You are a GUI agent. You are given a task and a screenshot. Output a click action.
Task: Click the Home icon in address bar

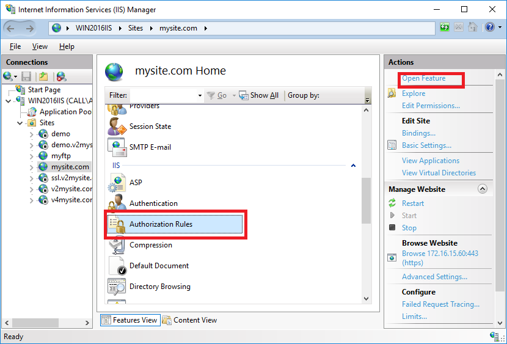(x=472, y=27)
